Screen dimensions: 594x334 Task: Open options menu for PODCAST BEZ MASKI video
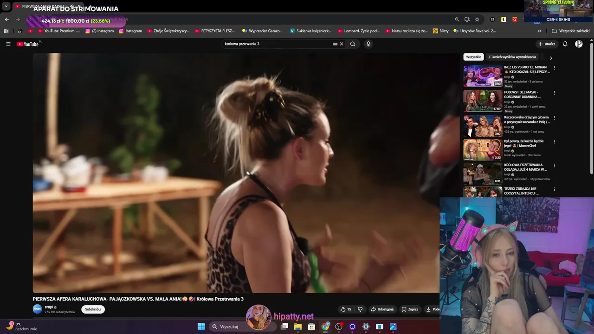[555, 93]
